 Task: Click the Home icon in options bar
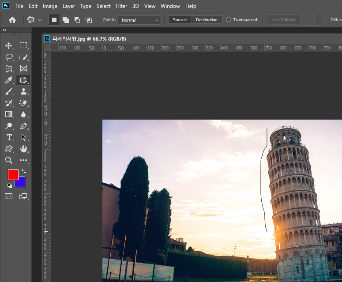(12, 20)
